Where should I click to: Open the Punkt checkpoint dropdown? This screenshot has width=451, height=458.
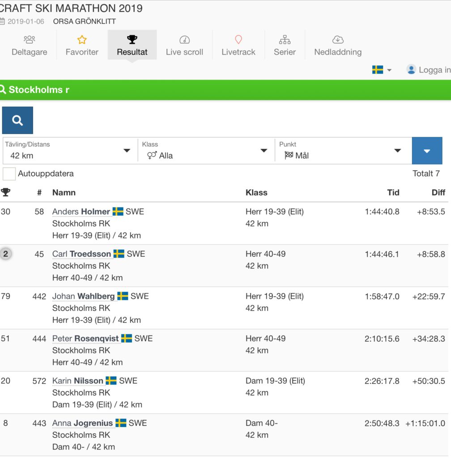pyautogui.click(x=343, y=151)
